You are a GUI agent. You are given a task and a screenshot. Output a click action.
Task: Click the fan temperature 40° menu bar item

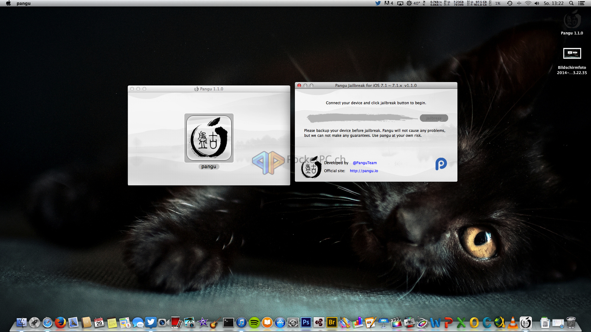pos(413,3)
